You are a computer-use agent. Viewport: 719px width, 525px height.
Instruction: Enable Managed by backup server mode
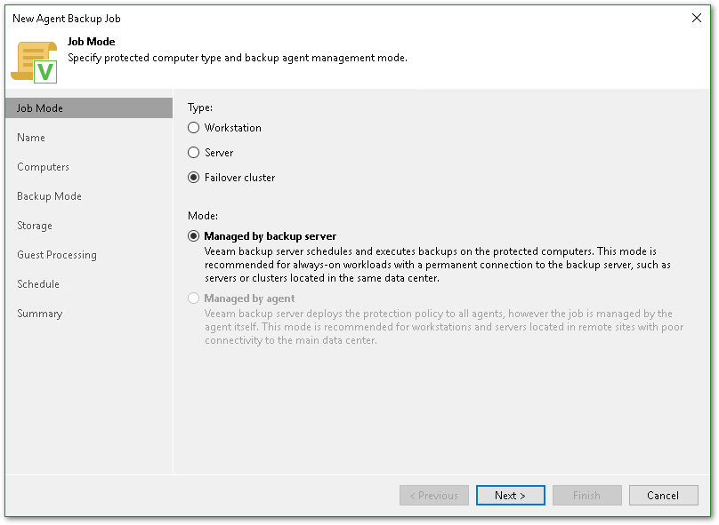click(x=194, y=236)
